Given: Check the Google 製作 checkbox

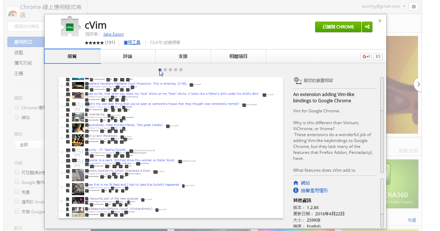Looking at the screenshot, I should [16, 181].
